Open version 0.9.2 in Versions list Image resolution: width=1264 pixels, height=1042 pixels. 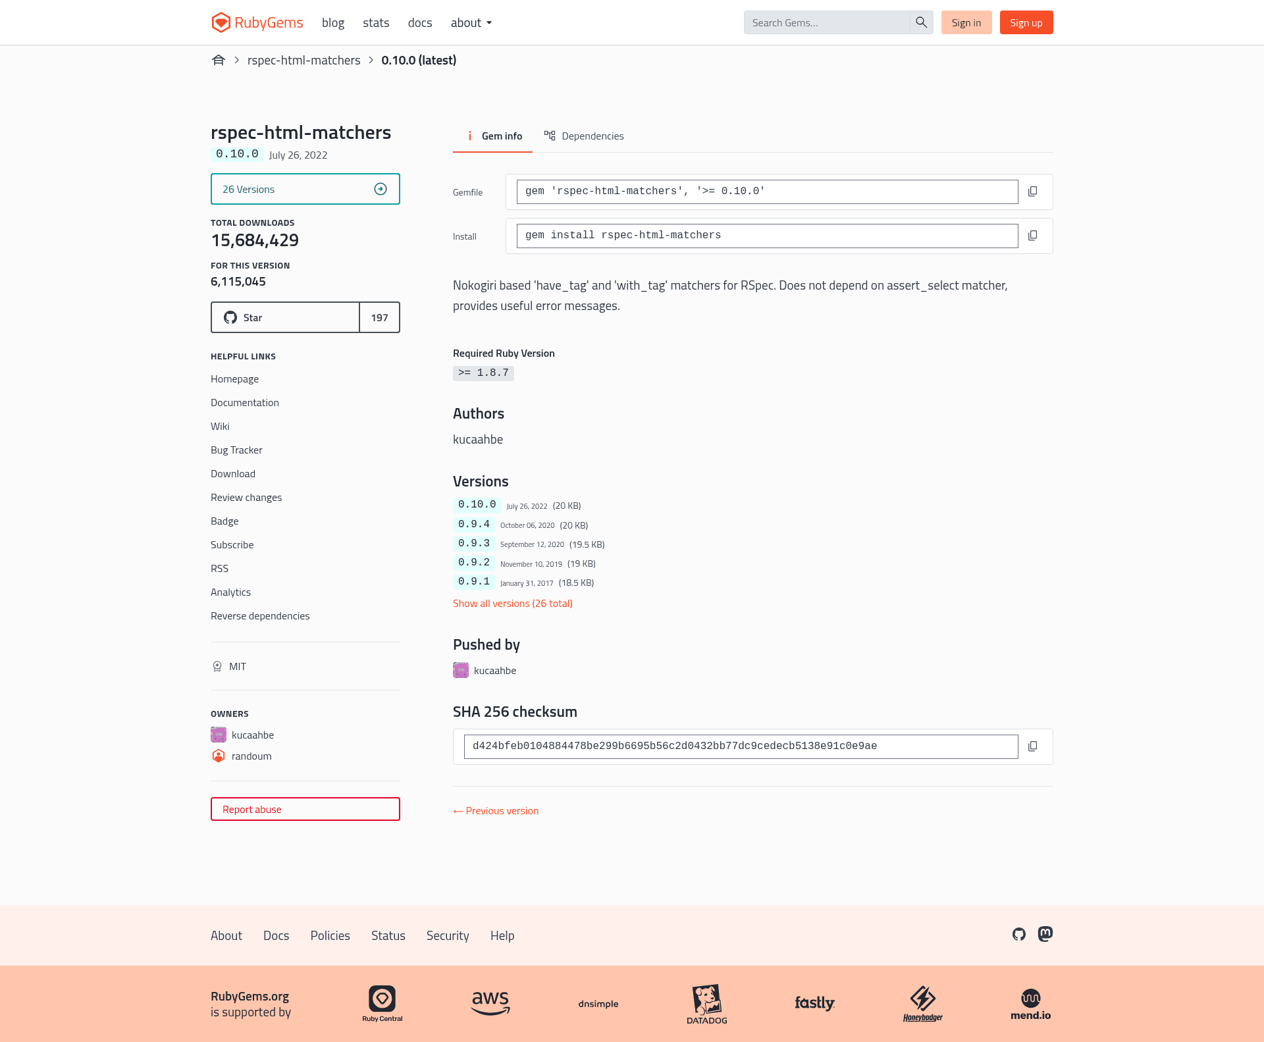point(474,563)
